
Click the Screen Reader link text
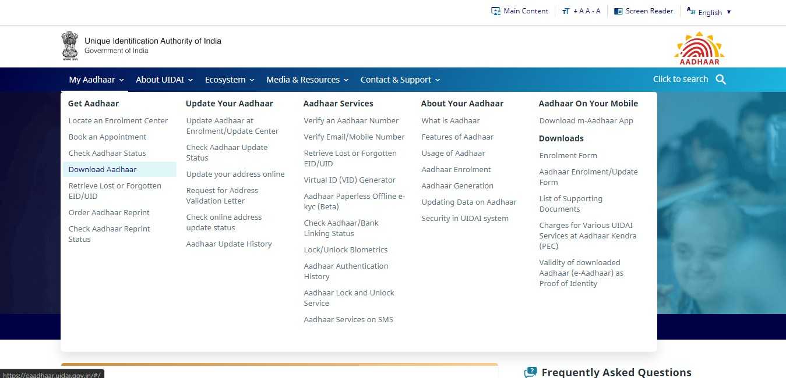click(x=649, y=11)
